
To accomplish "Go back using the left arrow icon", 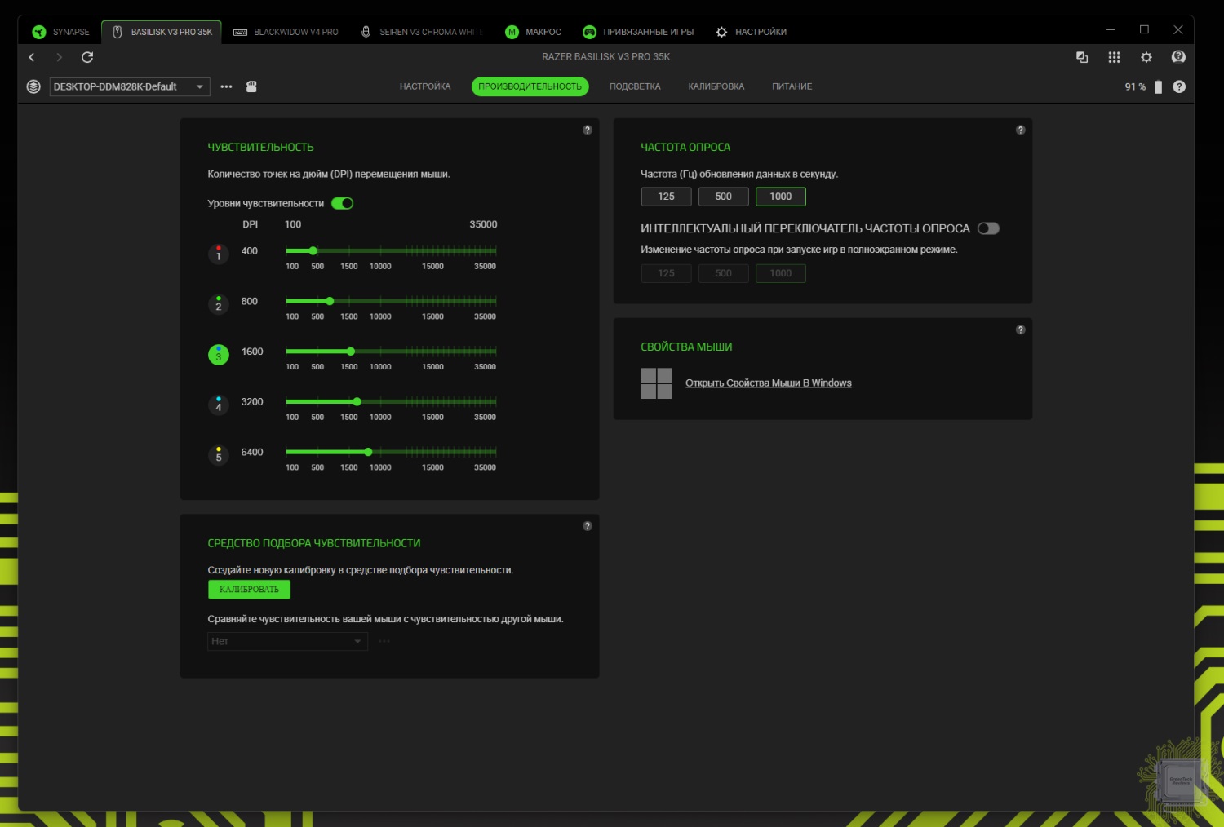I will 32,57.
